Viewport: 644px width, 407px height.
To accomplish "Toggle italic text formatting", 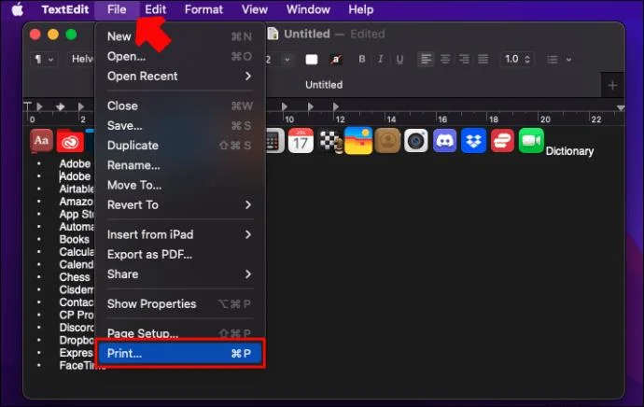I will [x=381, y=59].
